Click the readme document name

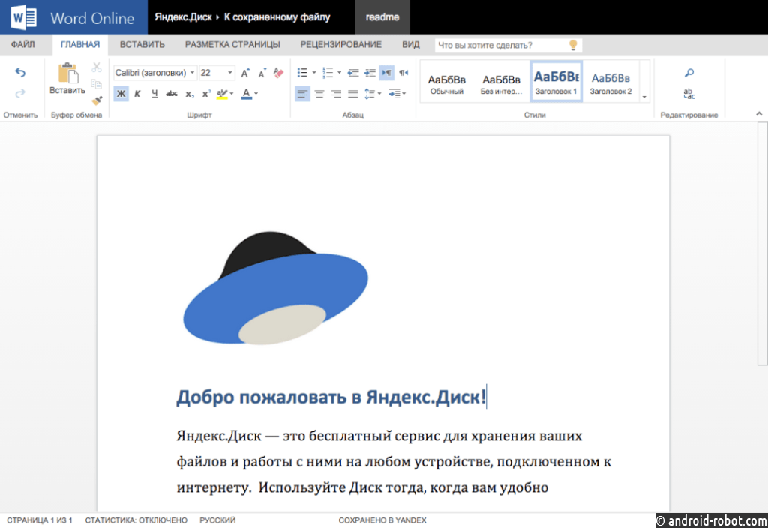tap(382, 17)
